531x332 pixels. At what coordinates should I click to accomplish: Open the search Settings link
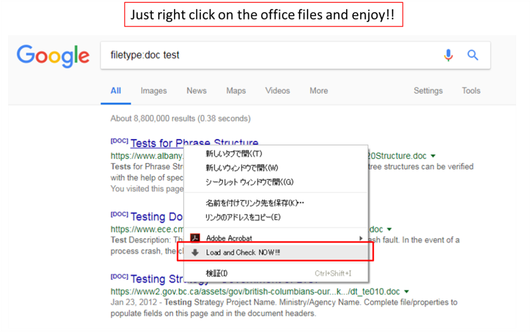428,91
